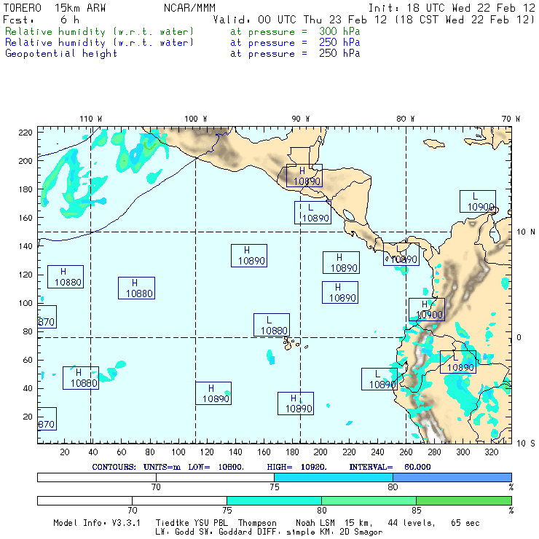This screenshot has width=539, height=539.
Task: Select the 'NCAR/MMM' header label
Action: coord(190,8)
